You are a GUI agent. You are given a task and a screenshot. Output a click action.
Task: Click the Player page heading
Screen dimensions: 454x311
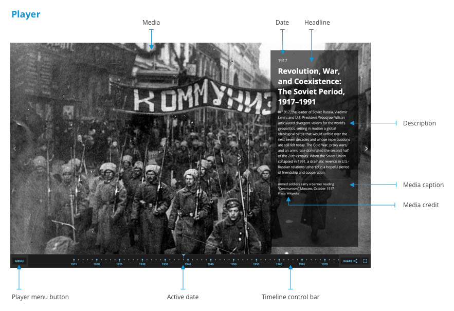(x=25, y=14)
